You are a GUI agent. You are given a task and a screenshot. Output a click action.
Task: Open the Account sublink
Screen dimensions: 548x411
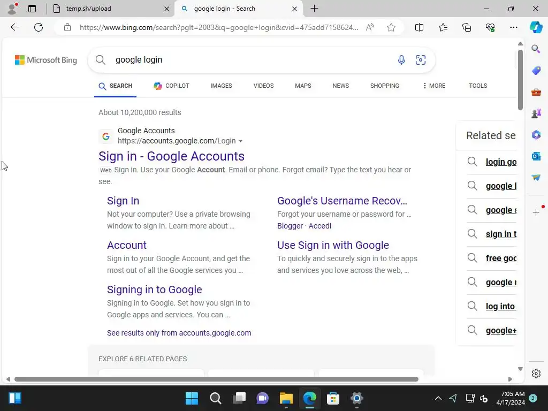point(127,245)
